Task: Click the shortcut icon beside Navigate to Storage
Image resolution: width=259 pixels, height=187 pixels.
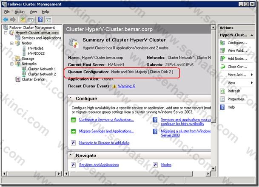Action: tap(73, 143)
